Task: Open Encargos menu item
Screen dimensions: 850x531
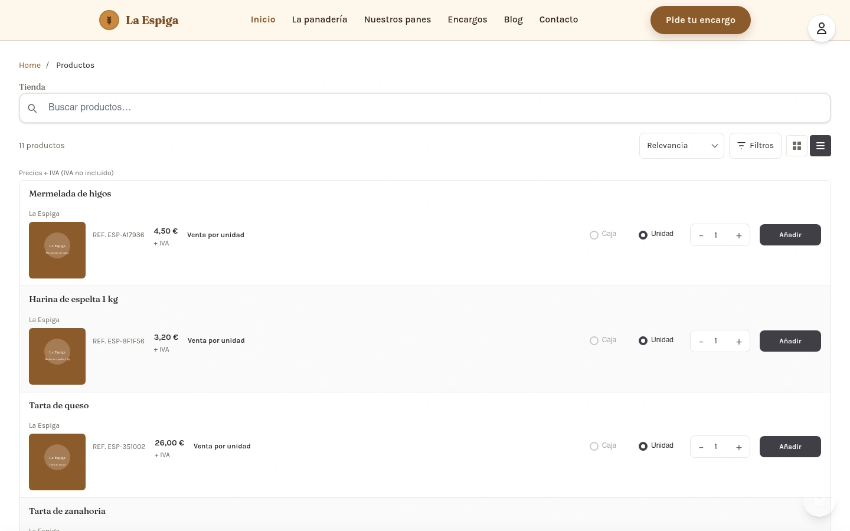Action: point(467,19)
